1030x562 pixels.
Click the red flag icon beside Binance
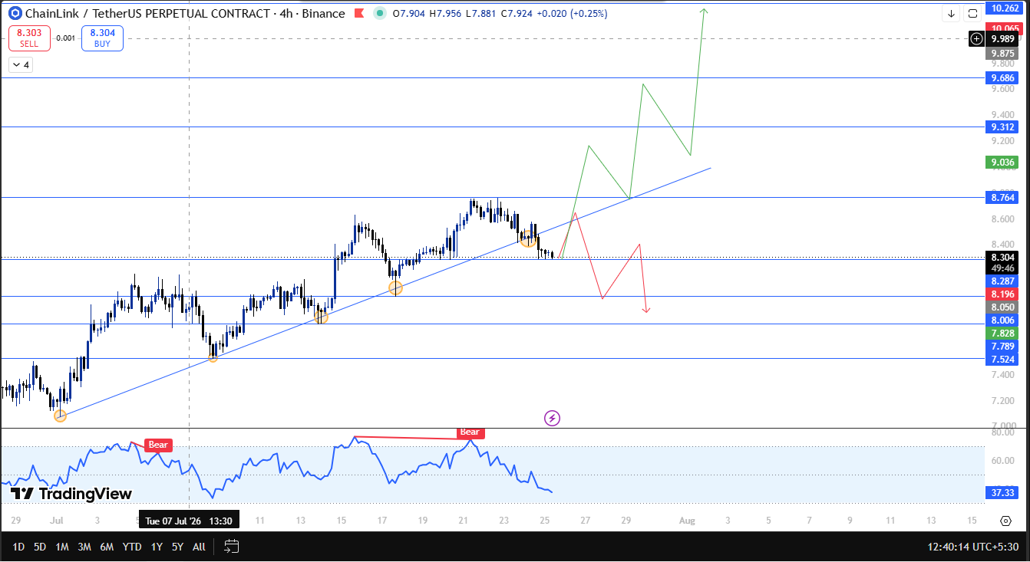pyautogui.click(x=360, y=13)
